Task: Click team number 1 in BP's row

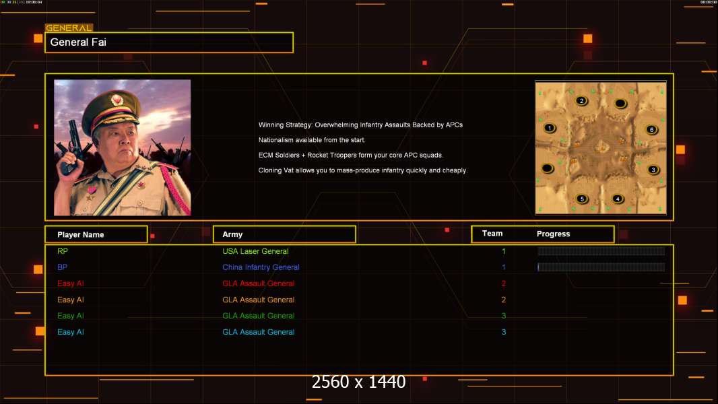Action: [x=504, y=267]
